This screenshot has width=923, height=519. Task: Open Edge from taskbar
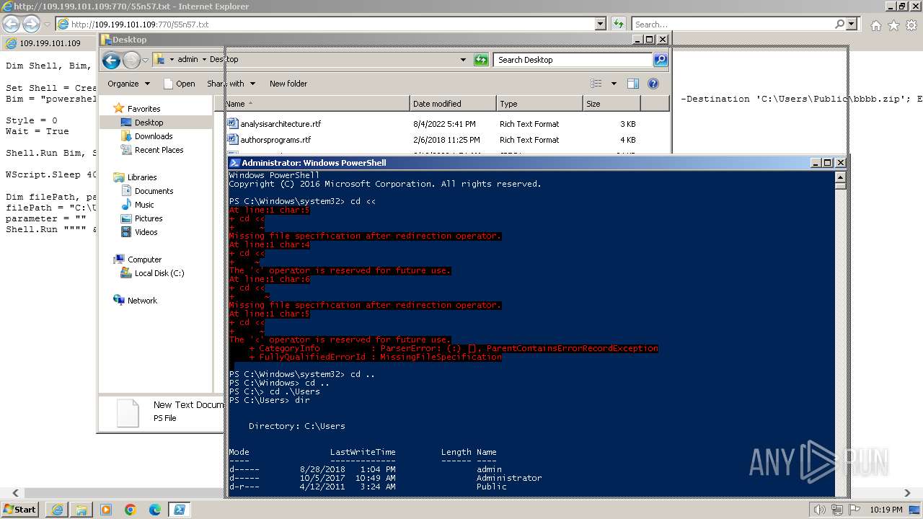[x=155, y=510]
